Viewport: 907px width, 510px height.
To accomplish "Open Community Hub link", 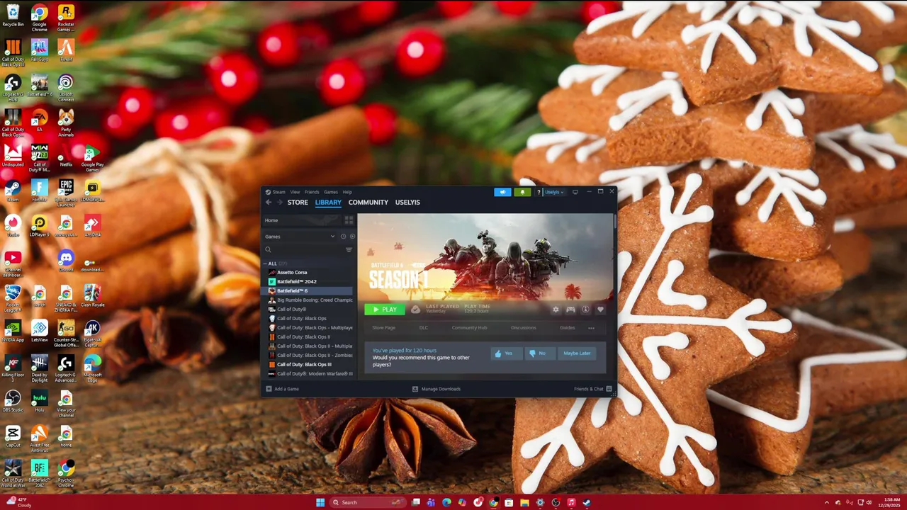I will (x=469, y=328).
